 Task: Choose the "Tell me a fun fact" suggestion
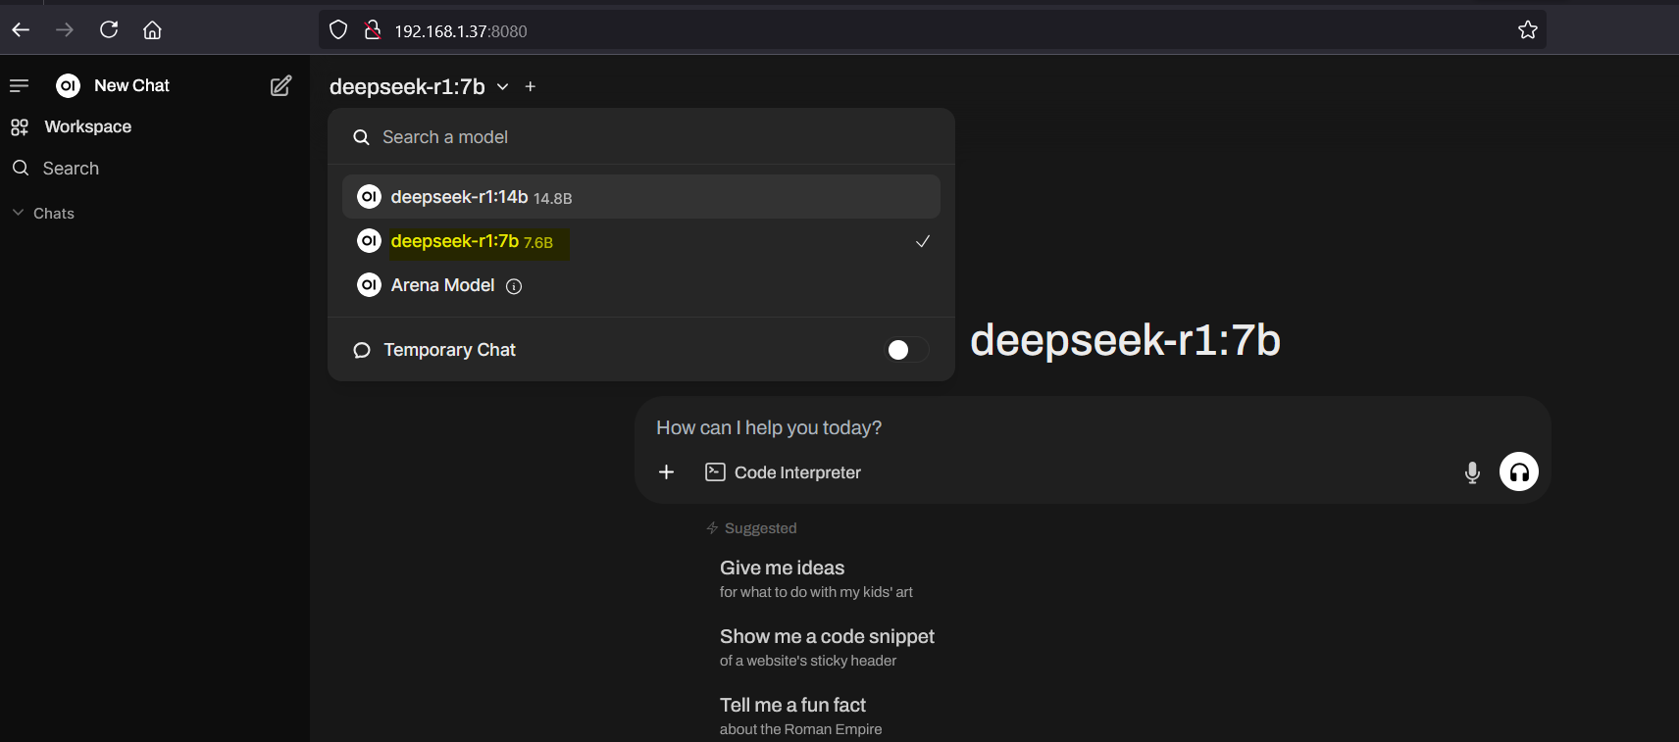click(x=800, y=716)
